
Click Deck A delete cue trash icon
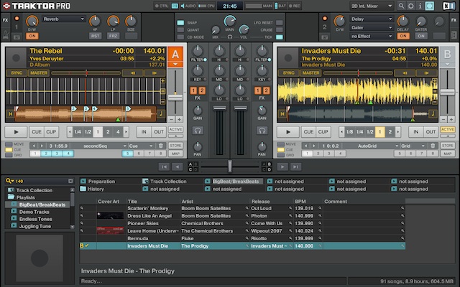pyautogui.click(x=161, y=146)
